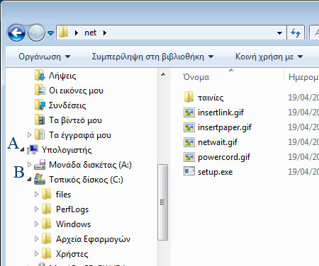Click the Υπολογιστής computer icon

coord(33,149)
